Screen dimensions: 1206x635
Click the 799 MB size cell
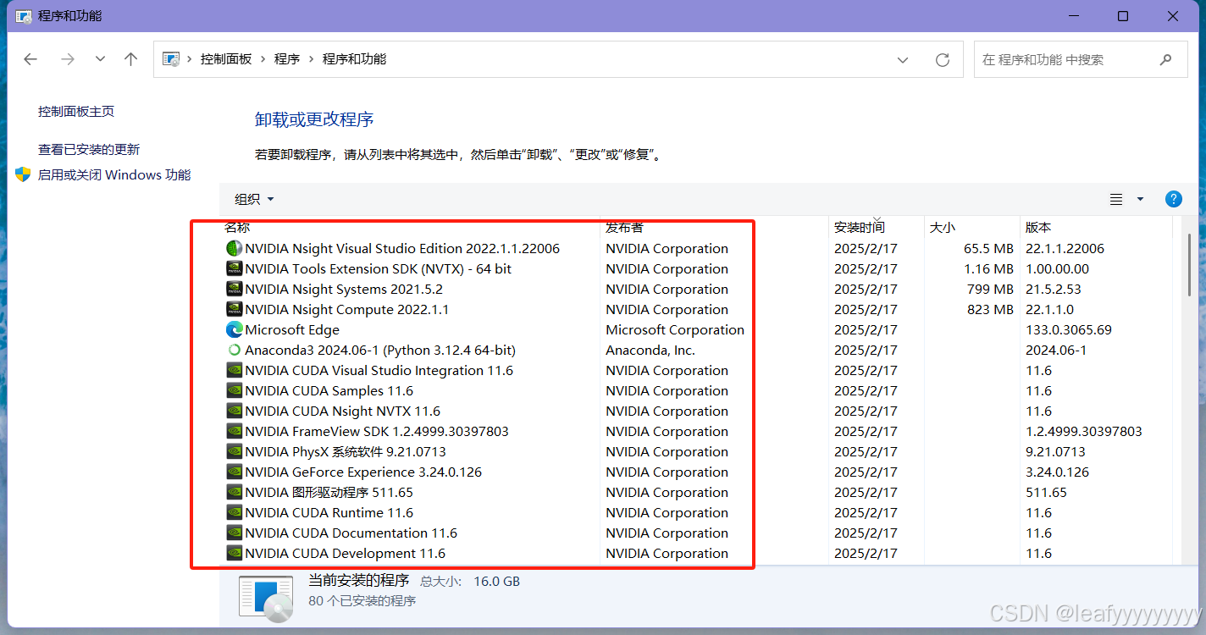pos(990,289)
